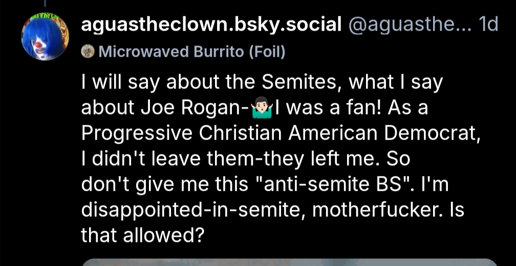
Task: Click the first line of post text
Action: point(261,83)
